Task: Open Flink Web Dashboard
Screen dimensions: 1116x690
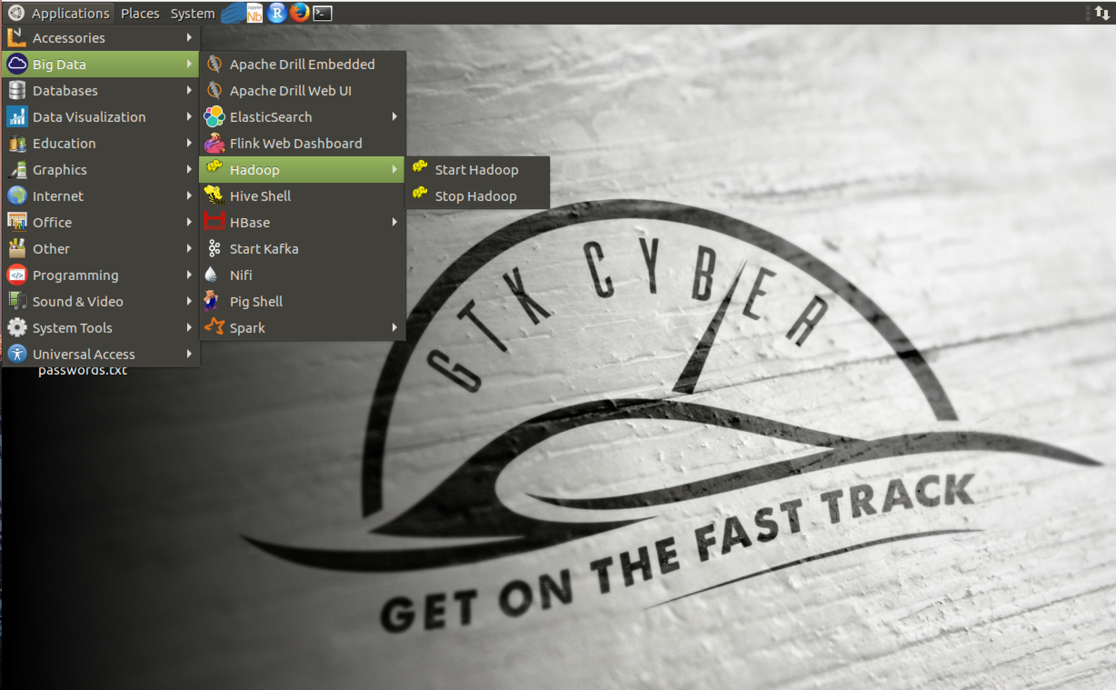Action: pos(295,143)
